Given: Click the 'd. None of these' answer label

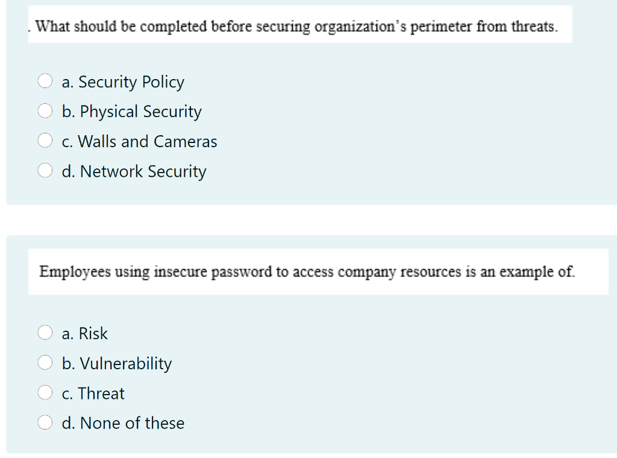Looking at the screenshot, I should pos(123,424).
